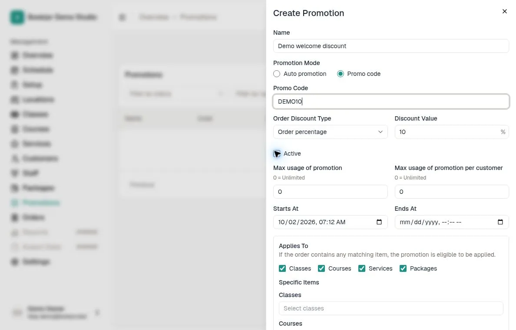Click the matching item eligibility description text

pyautogui.click(x=387, y=255)
